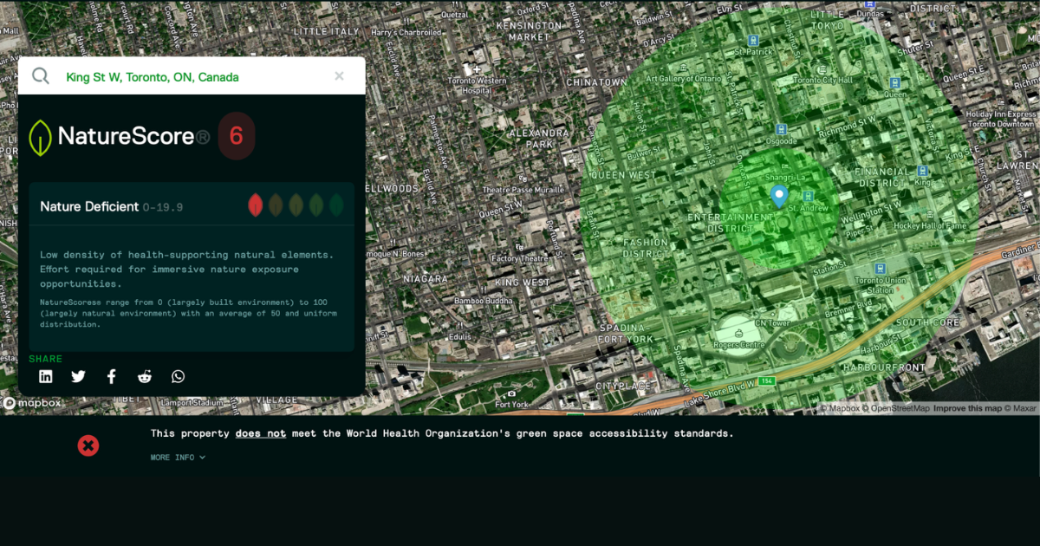1040x546 pixels.
Task: Click the search magnifier icon
Action: click(x=41, y=76)
